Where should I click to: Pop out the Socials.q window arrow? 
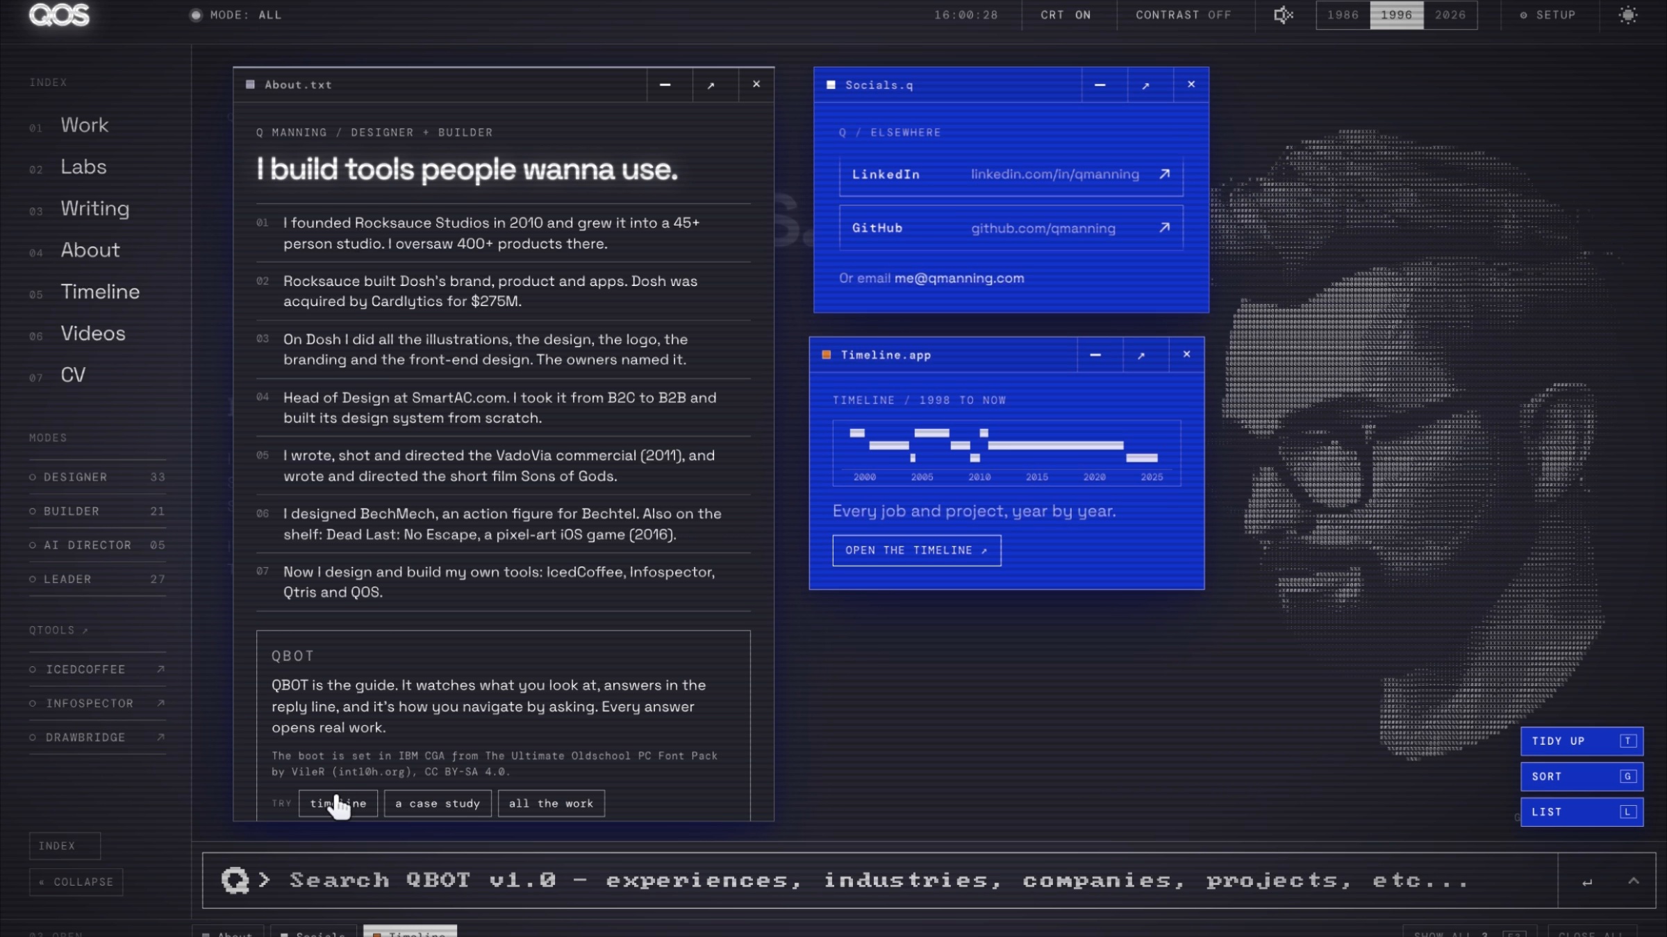tap(1146, 85)
